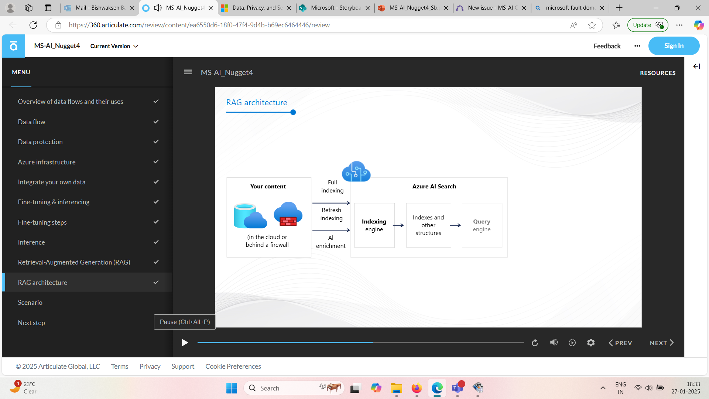Click the Sign In button
The width and height of the screenshot is (709, 399).
(674, 46)
